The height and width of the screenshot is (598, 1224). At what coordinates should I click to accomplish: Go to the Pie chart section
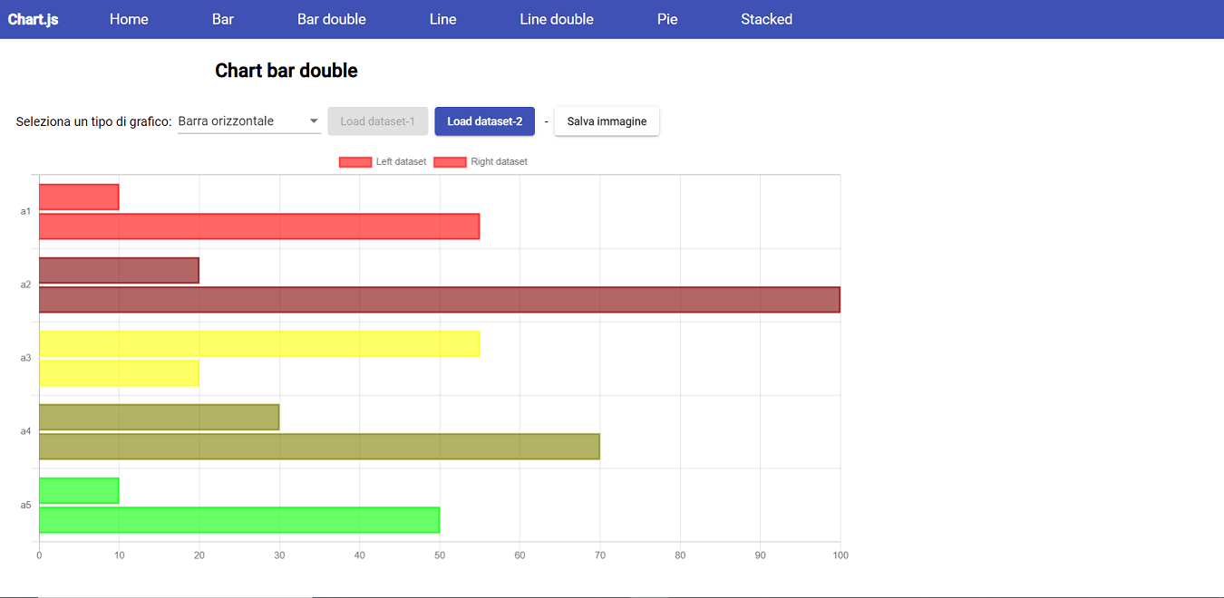[667, 18]
